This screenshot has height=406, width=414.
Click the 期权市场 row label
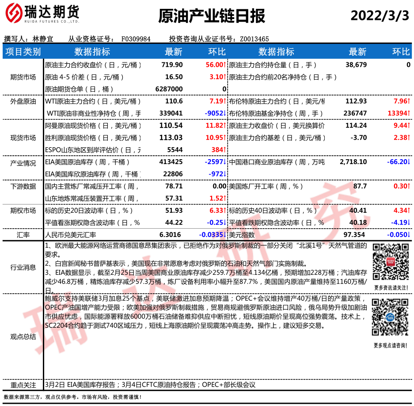point(23,211)
